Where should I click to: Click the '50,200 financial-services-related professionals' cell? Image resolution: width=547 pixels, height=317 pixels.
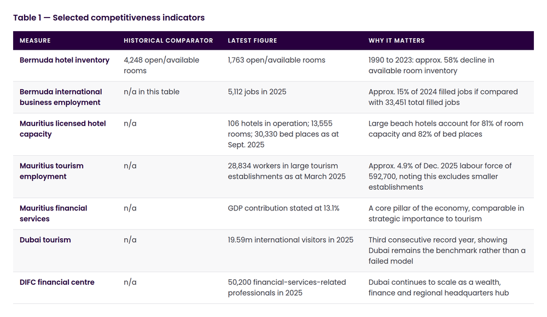pos(287,287)
